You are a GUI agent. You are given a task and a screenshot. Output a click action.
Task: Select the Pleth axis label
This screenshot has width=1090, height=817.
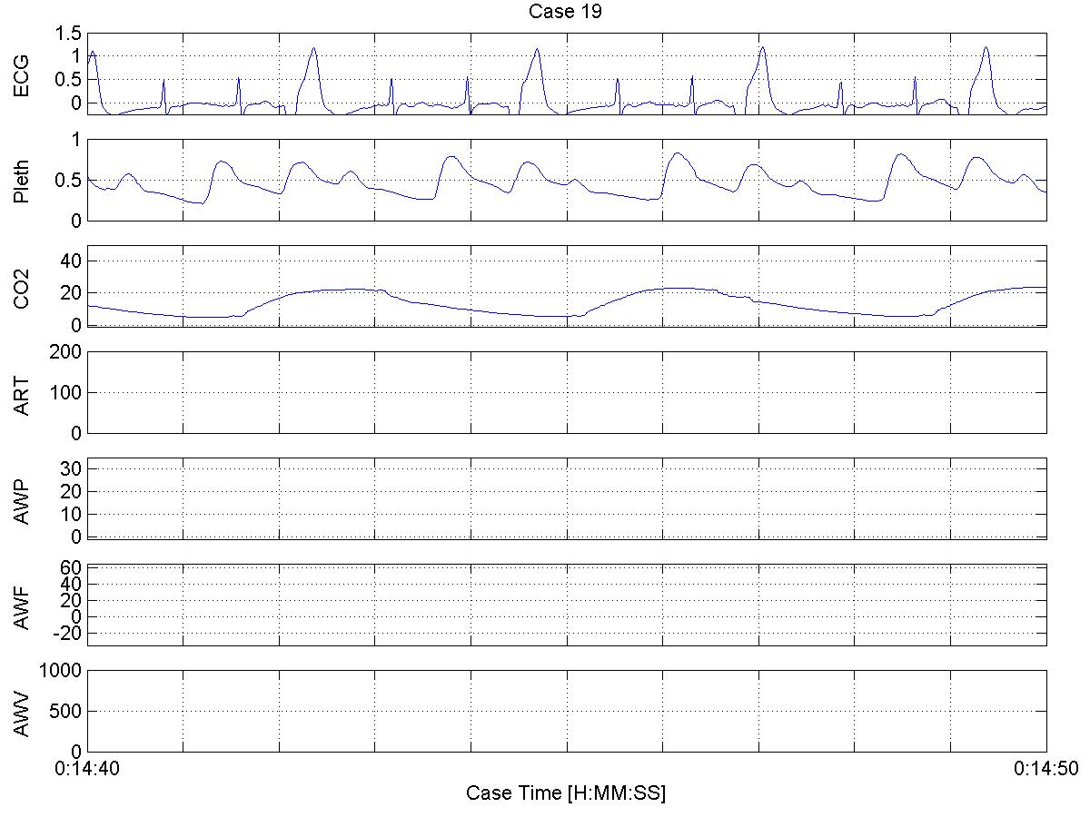21,180
